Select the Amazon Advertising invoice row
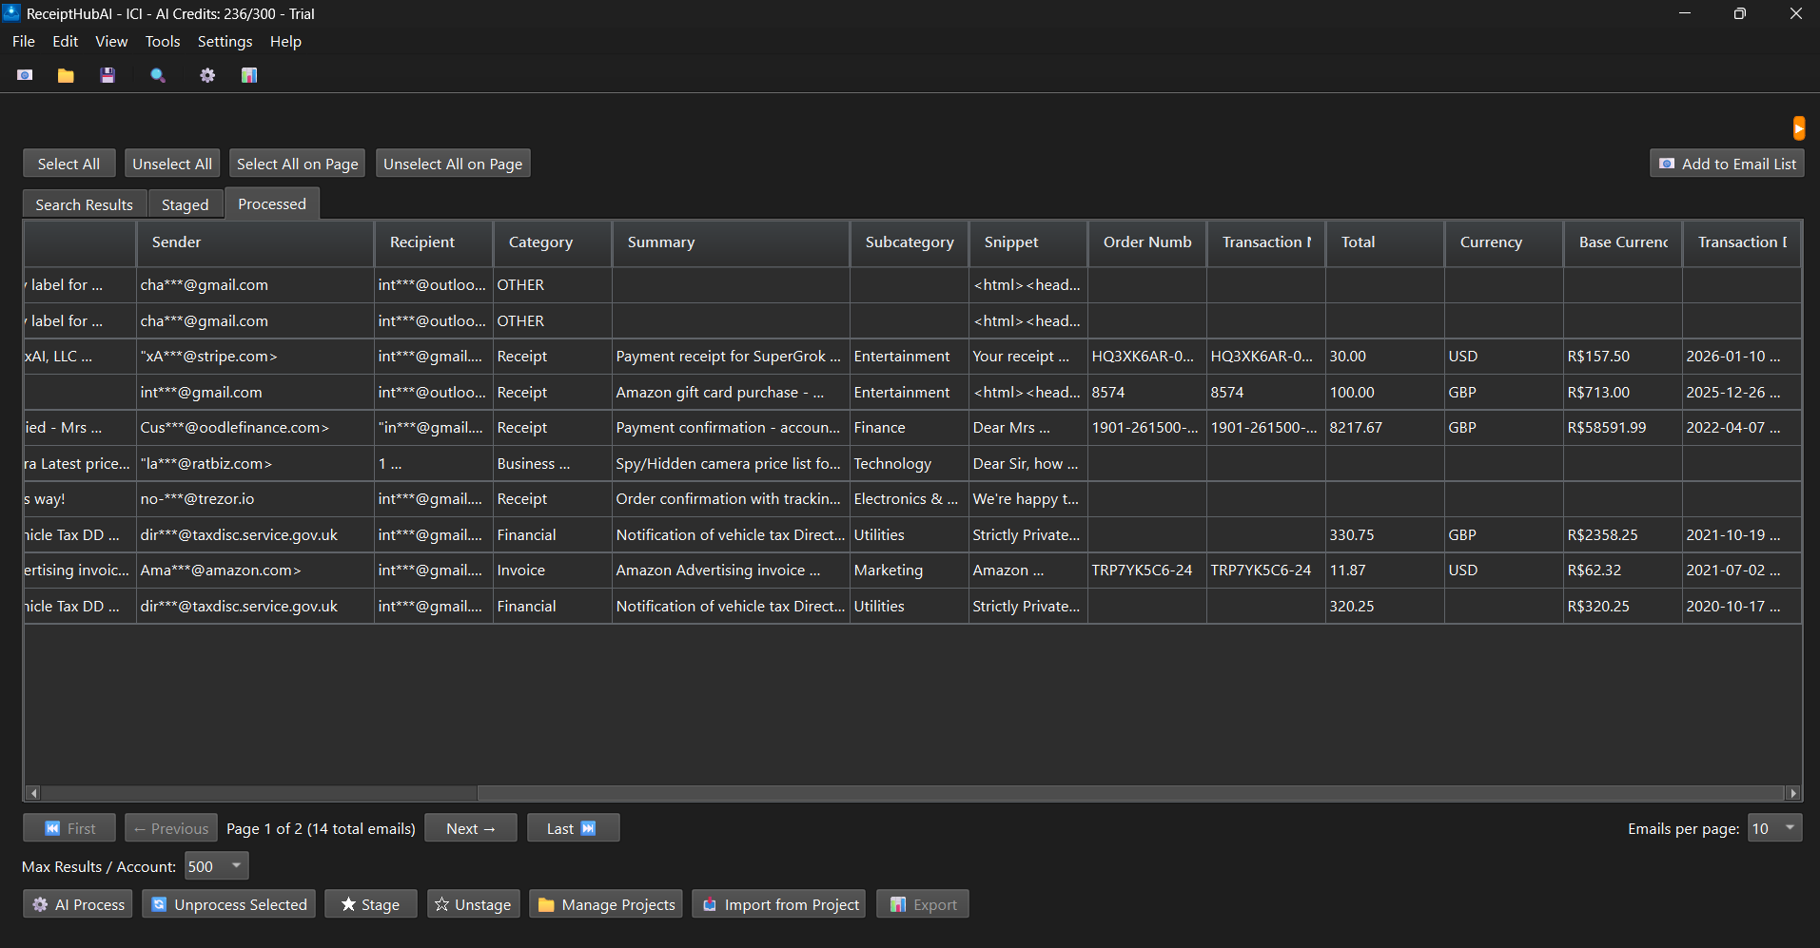 coord(729,570)
